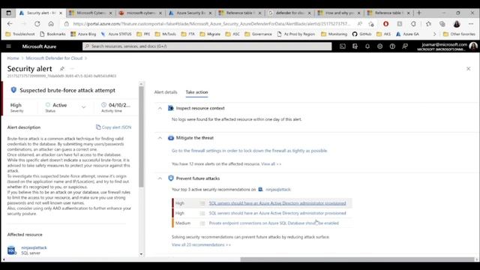Open the Other favorites folder
Image resolution: width=480 pixels, height=270 pixels.
click(459, 34)
